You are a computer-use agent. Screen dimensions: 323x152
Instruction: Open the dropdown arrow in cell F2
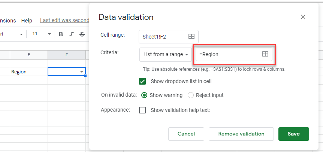[x=81, y=72]
